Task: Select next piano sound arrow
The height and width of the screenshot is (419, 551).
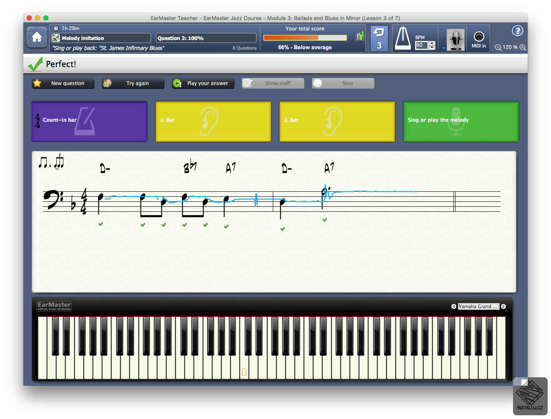Action: (503, 306)
